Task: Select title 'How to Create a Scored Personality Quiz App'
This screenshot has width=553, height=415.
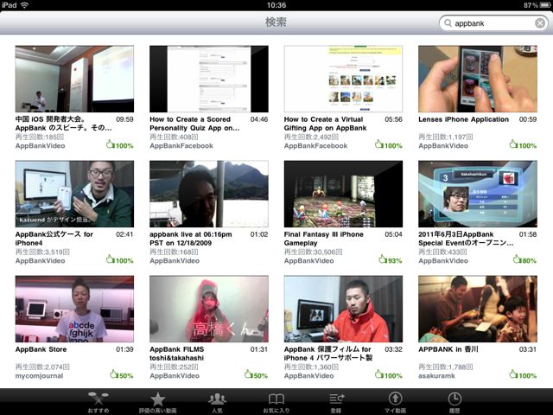Action: pos(194,124)
